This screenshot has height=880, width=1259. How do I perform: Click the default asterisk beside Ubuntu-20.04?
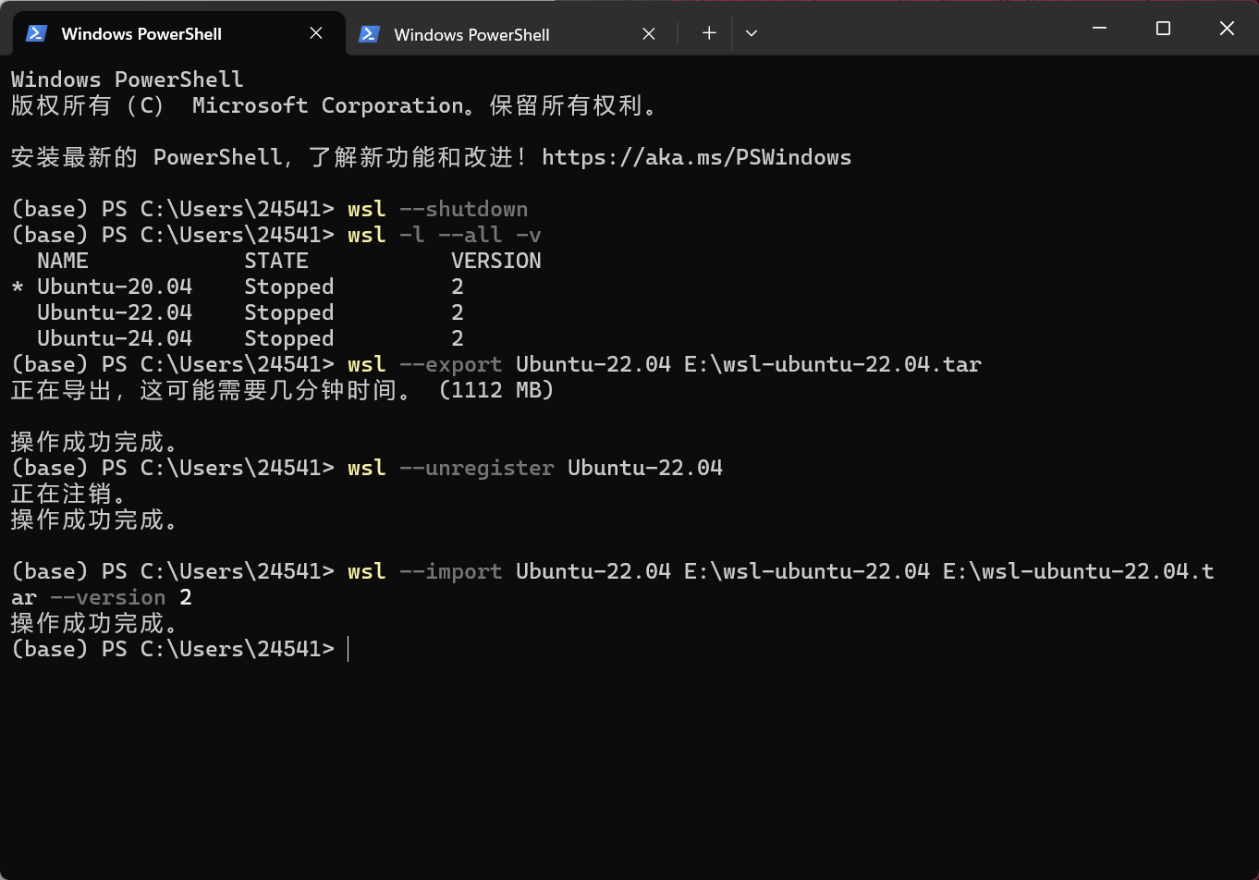(18, 287)
